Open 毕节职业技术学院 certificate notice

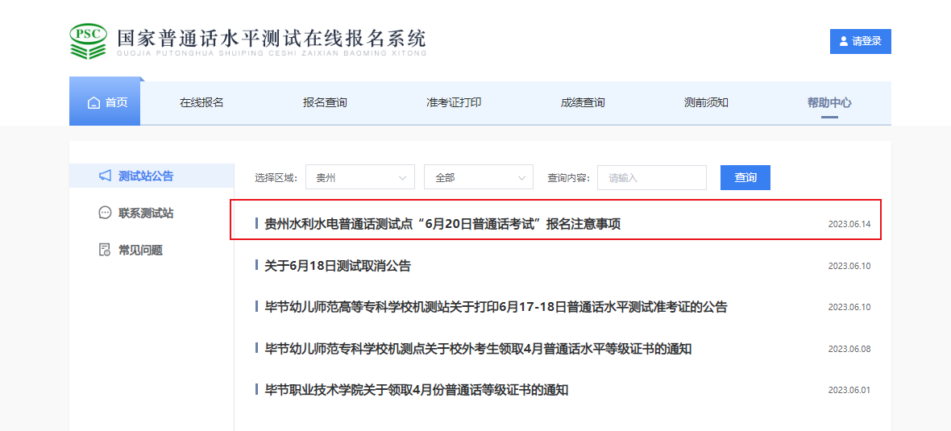click(417, 390)
